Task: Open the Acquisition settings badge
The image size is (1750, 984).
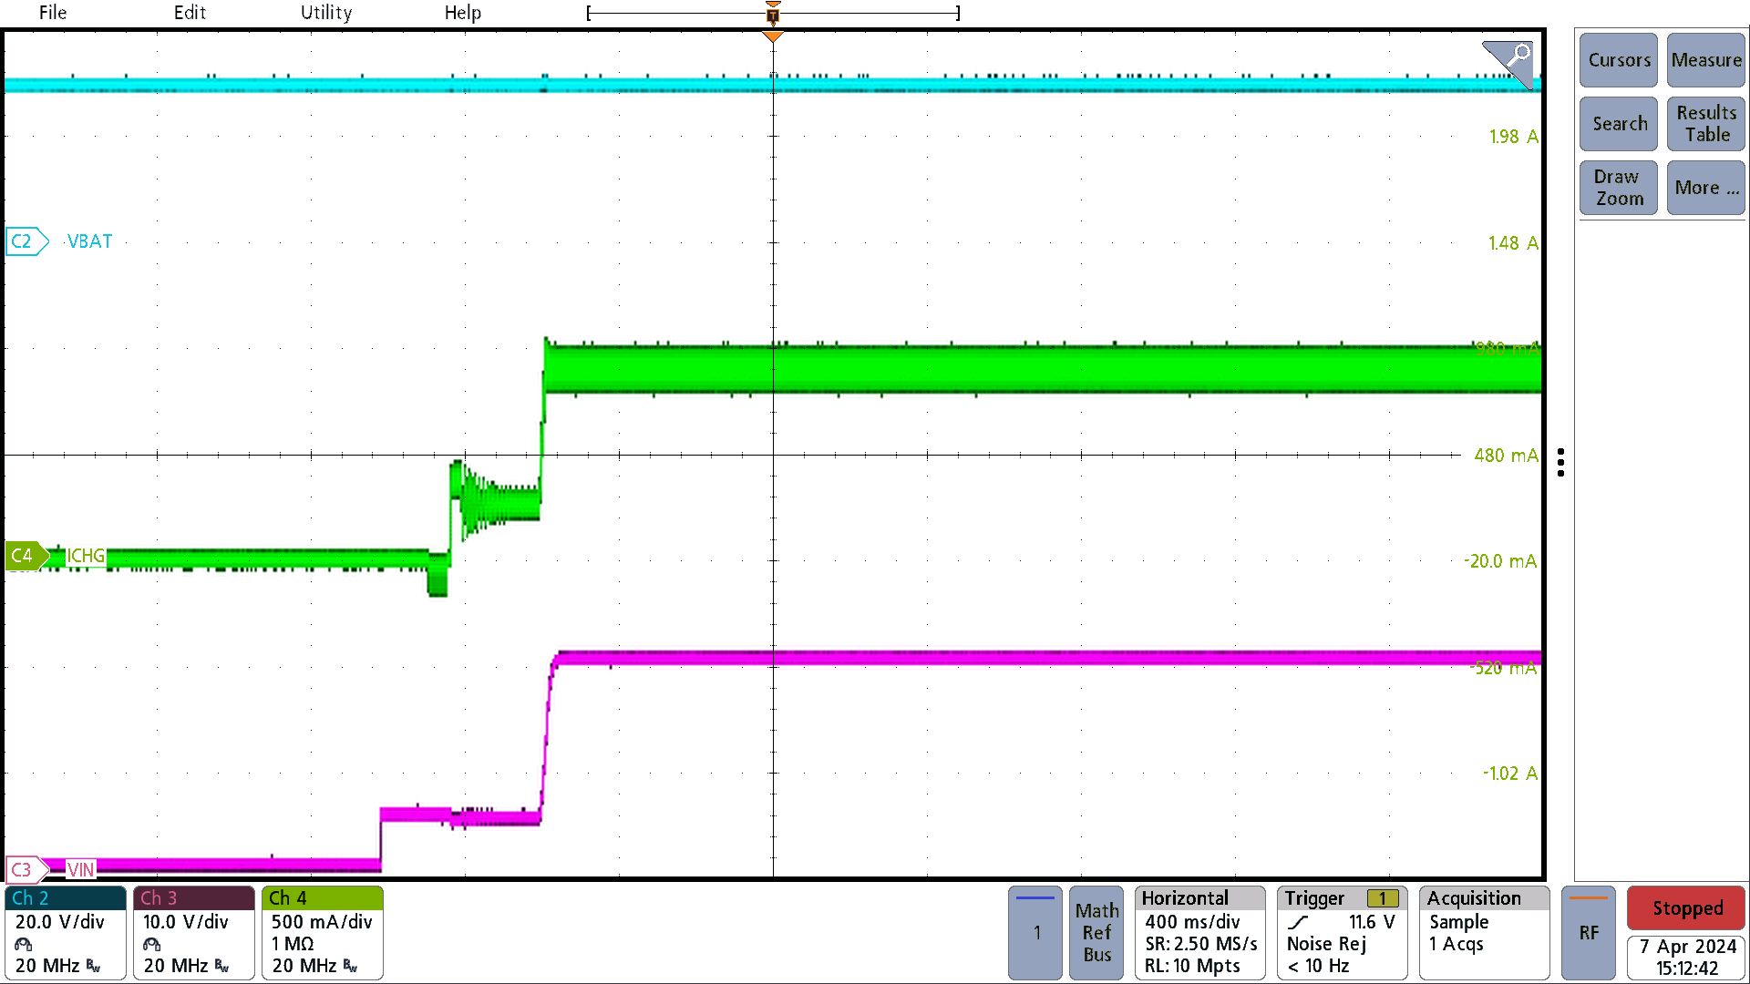Action: (1484, 933)
